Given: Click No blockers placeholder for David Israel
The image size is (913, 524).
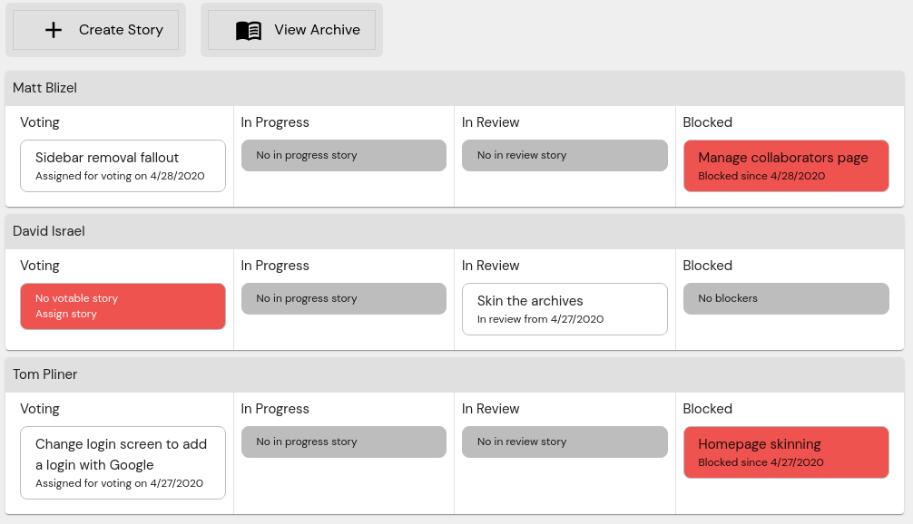Looking at the screenshot, I should click(786, 298).
